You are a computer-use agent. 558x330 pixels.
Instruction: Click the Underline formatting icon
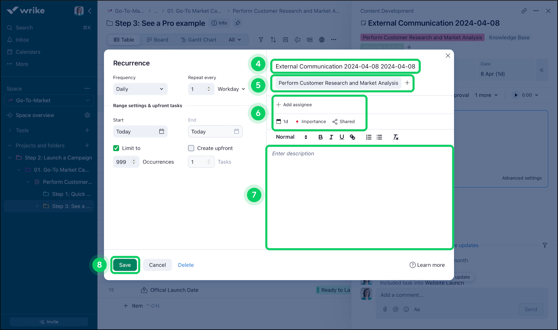click(341, 137)
